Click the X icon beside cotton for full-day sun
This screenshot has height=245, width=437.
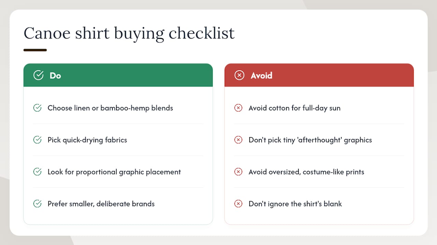(x=238, y=108)
